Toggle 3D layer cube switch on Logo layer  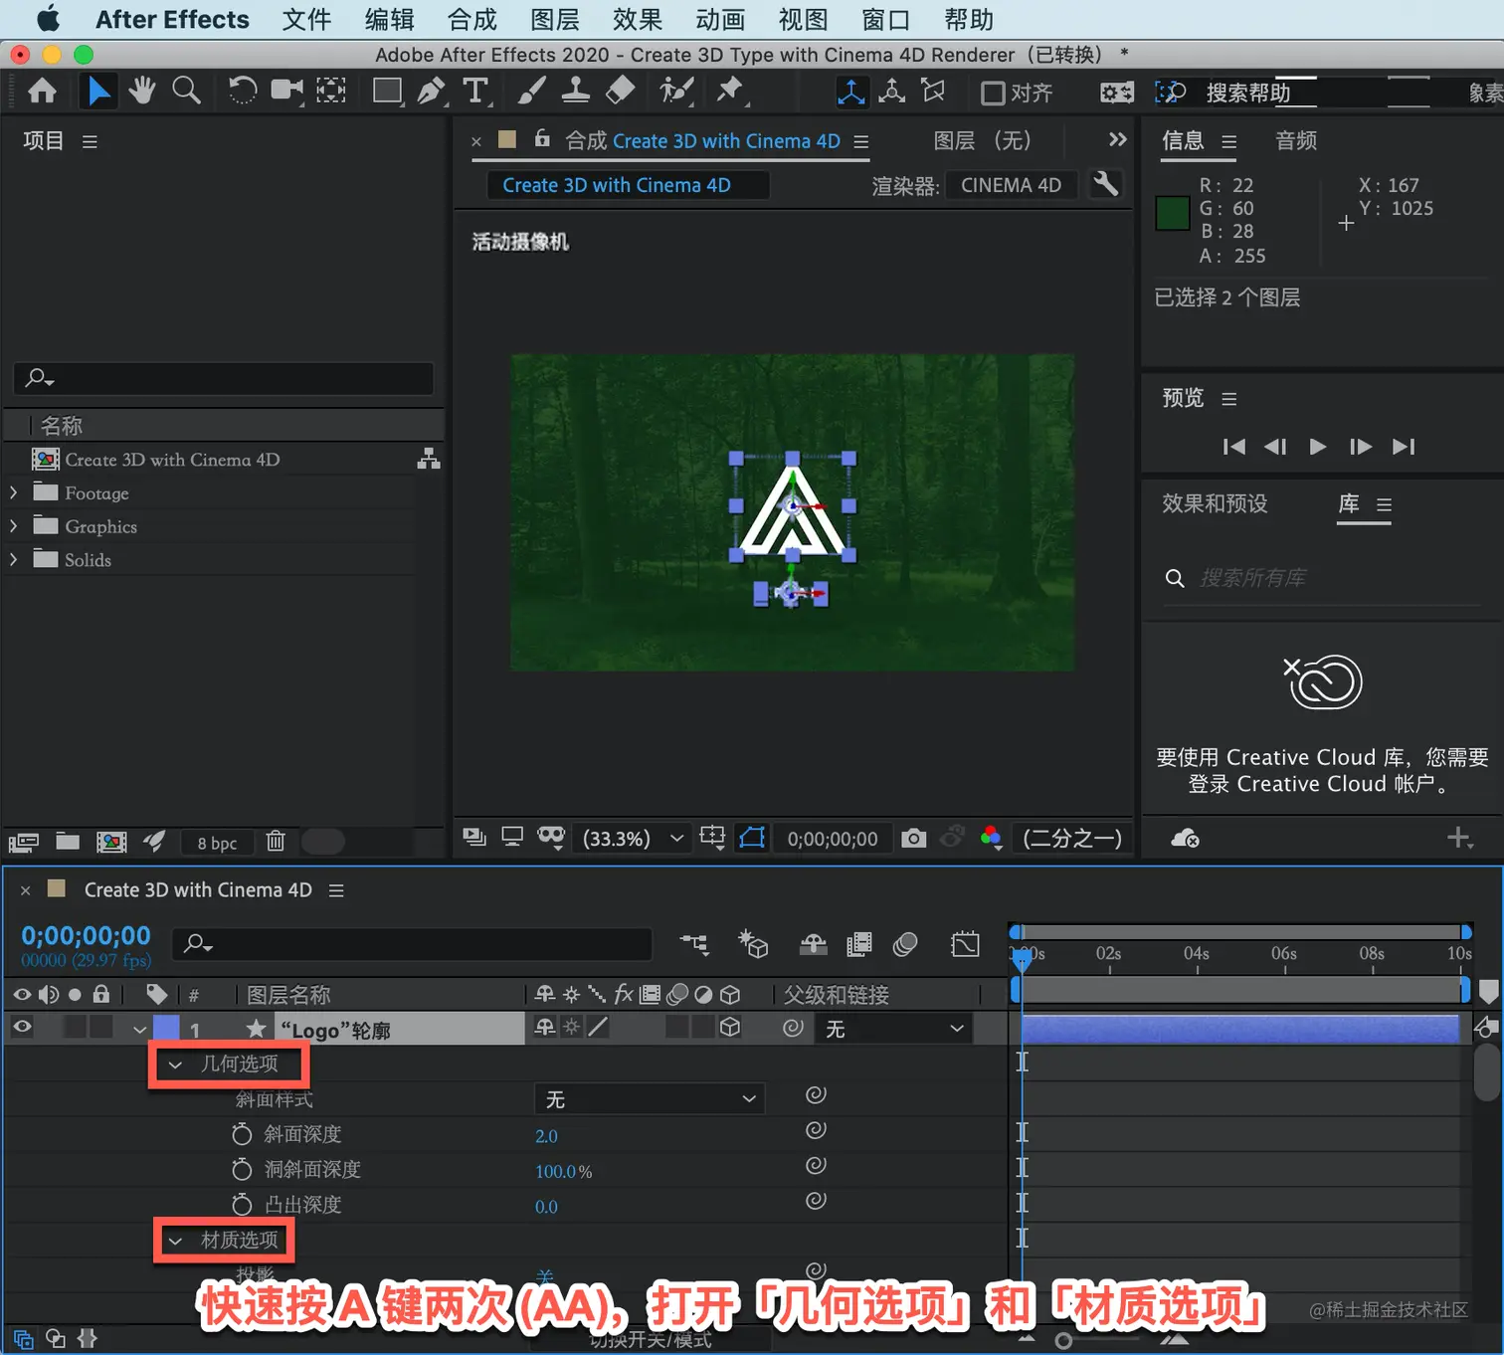[730, 1028]
